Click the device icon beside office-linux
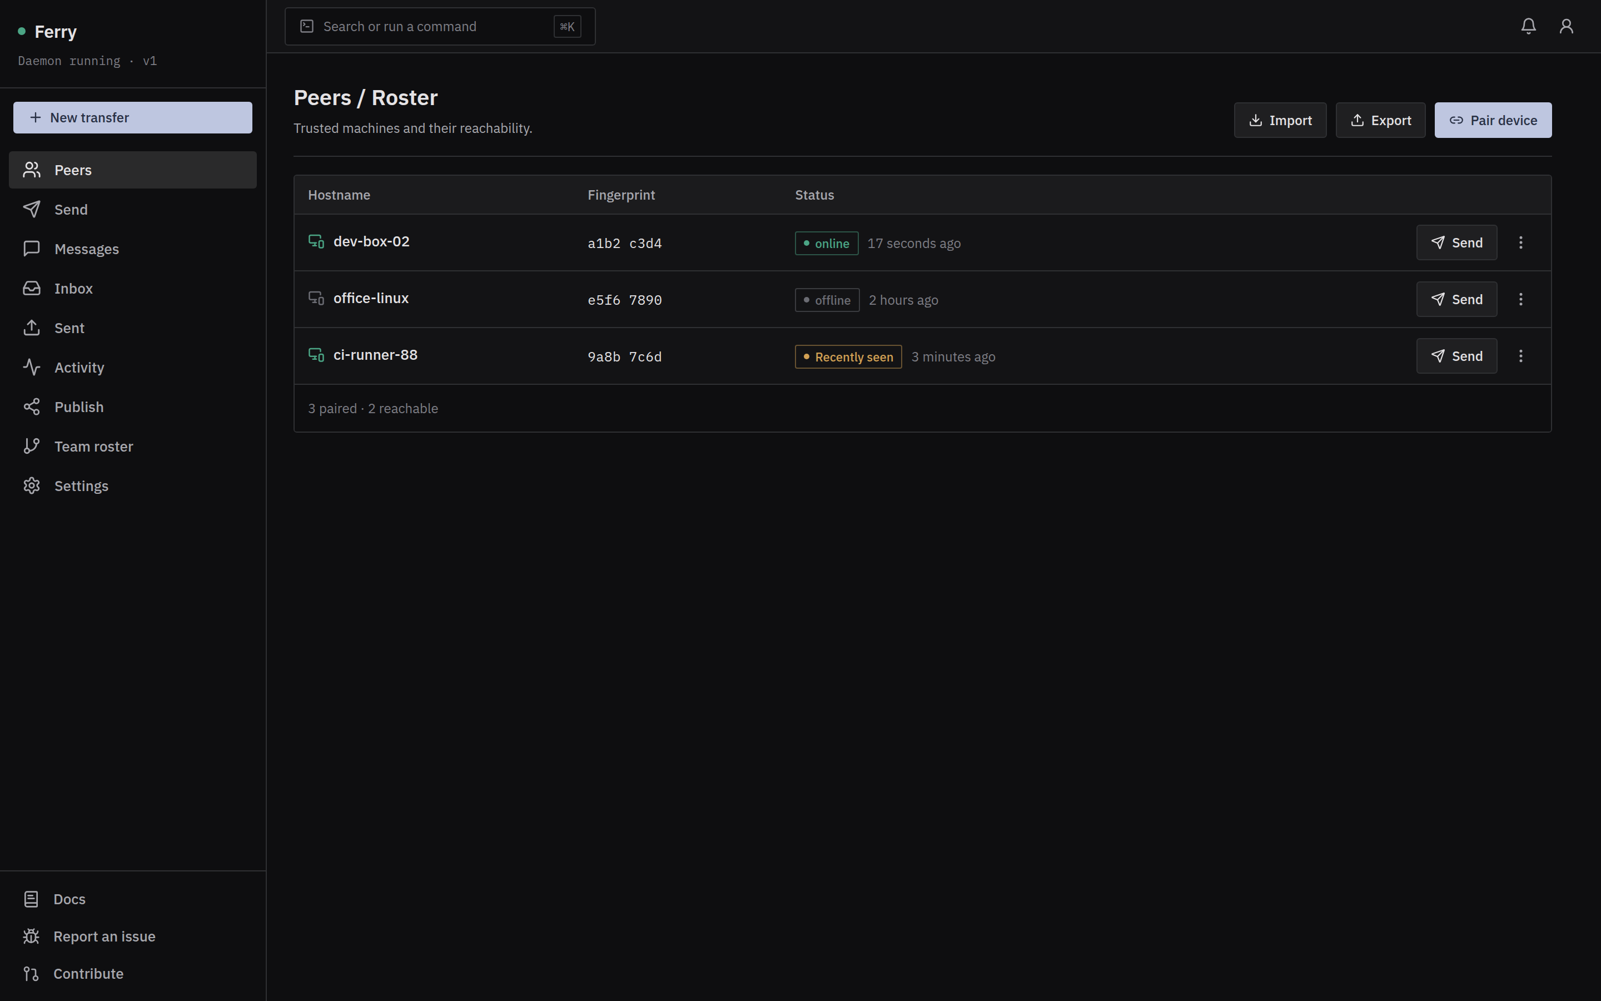The height and width of the screenshot is (1001, 1601). pyautogui.click(x=316, y=299)
